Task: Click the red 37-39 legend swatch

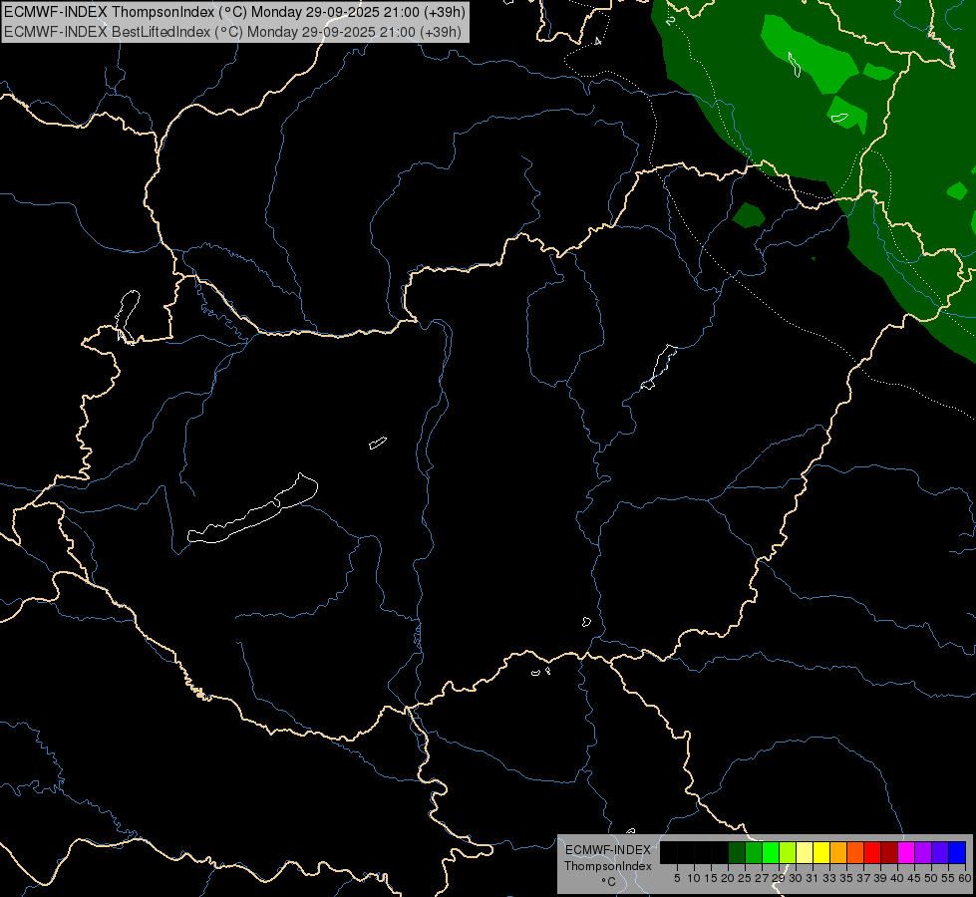Action: tap(872, 852)
